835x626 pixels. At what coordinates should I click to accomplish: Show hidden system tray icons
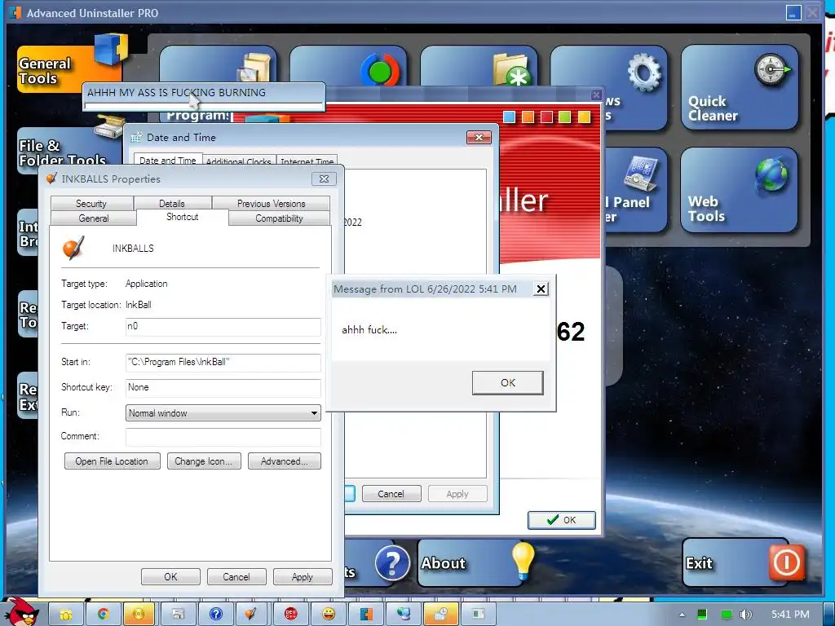[x=682, y=615]
